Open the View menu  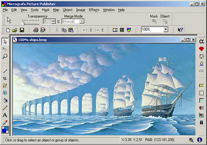(x=24, y=10)
